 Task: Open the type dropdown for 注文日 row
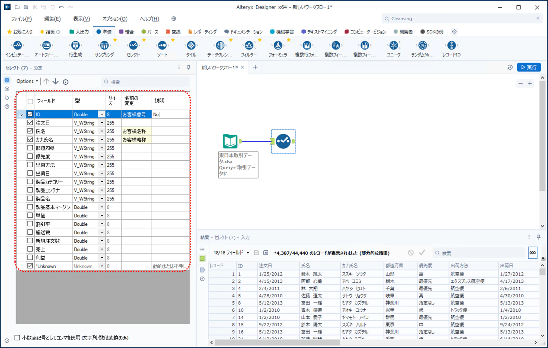[102, 123]
